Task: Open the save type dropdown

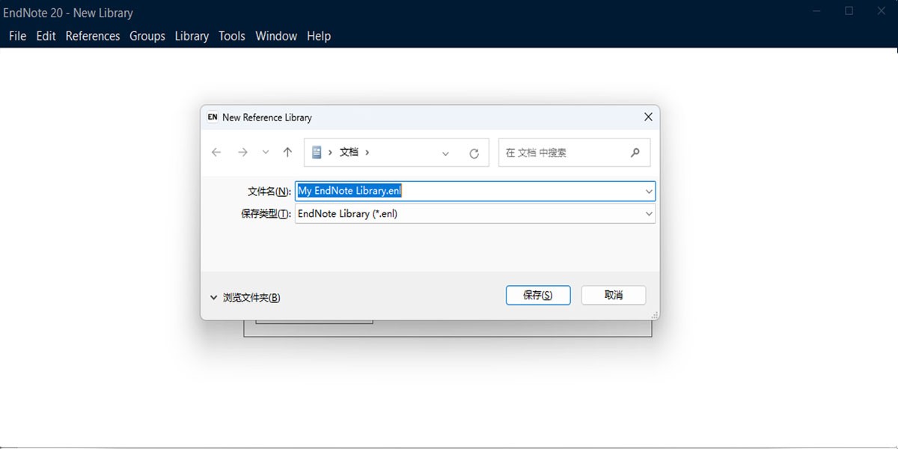Action: [648, 214]
